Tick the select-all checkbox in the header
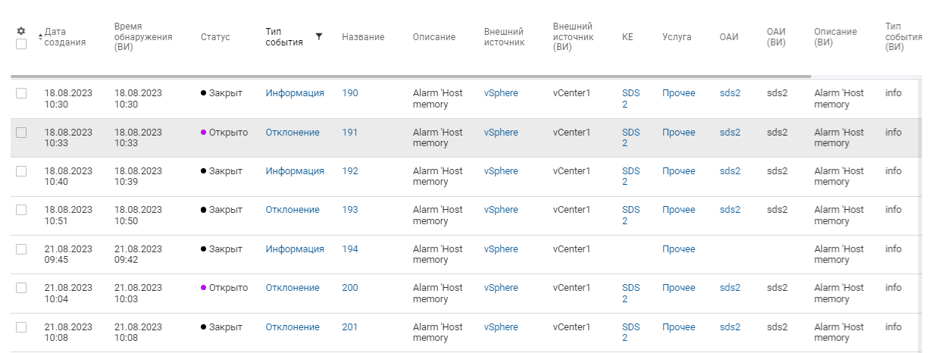929x353 pixels. (21, 44)
